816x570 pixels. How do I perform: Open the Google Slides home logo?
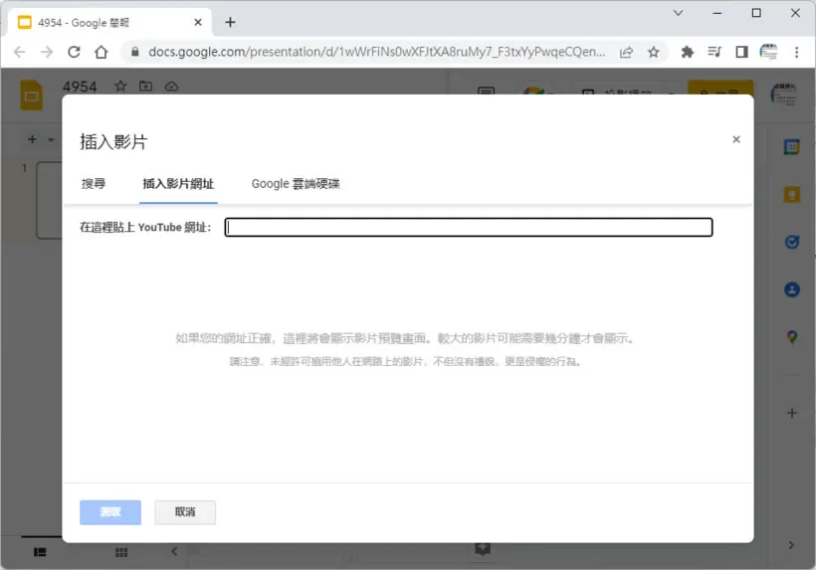[31, 95]
